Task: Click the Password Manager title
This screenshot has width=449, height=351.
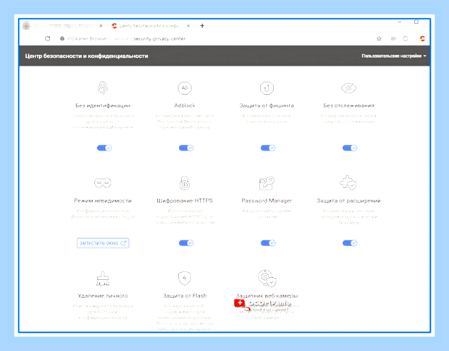Action: click(x=267, y=200)
